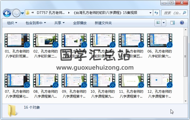Click file name 10、孔方老师的八字课程第九...
190x120 pixels.
click(102, 94)
